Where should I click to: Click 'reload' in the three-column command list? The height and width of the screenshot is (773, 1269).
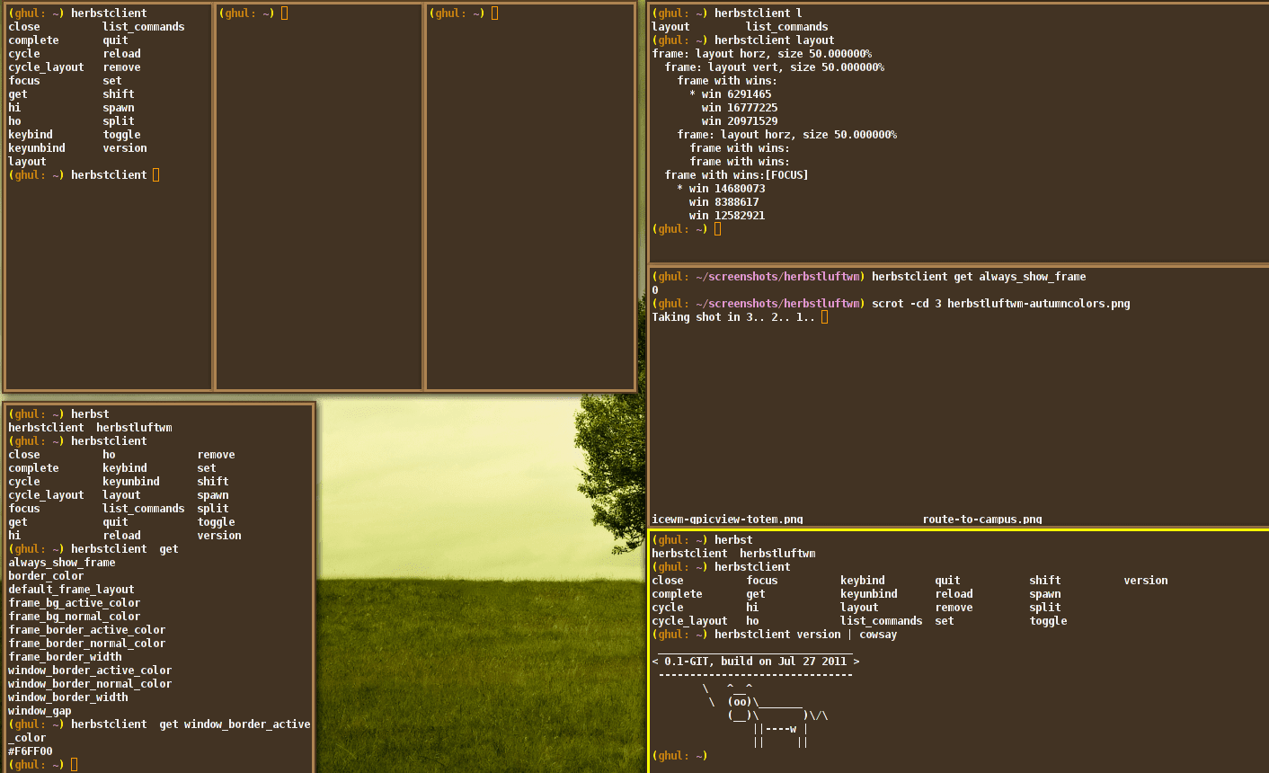pyautogui.click(x=121, y=536)
